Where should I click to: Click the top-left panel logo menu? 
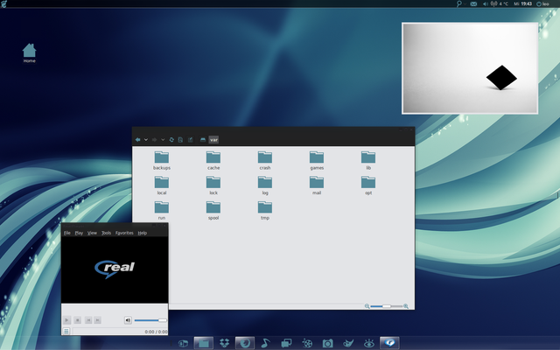pos(3,3)
